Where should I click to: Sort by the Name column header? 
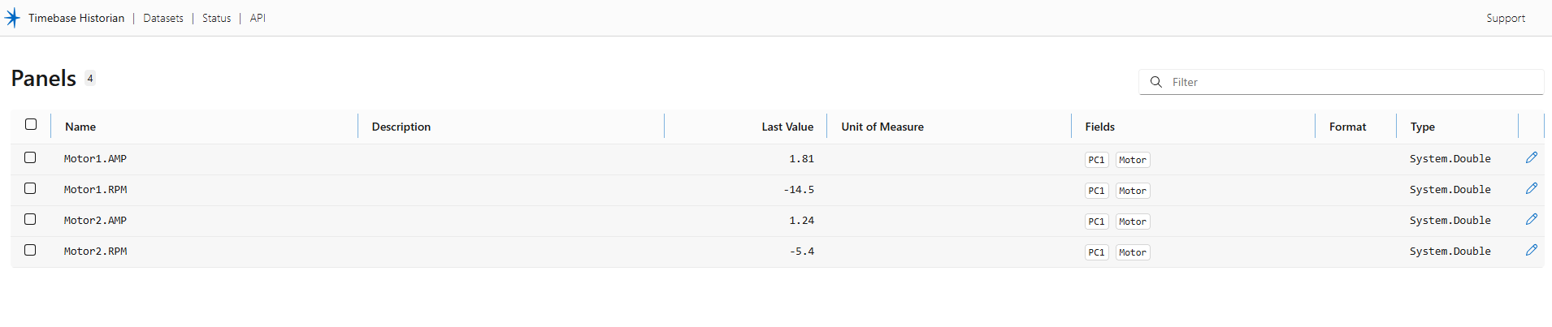coord(80,127)
